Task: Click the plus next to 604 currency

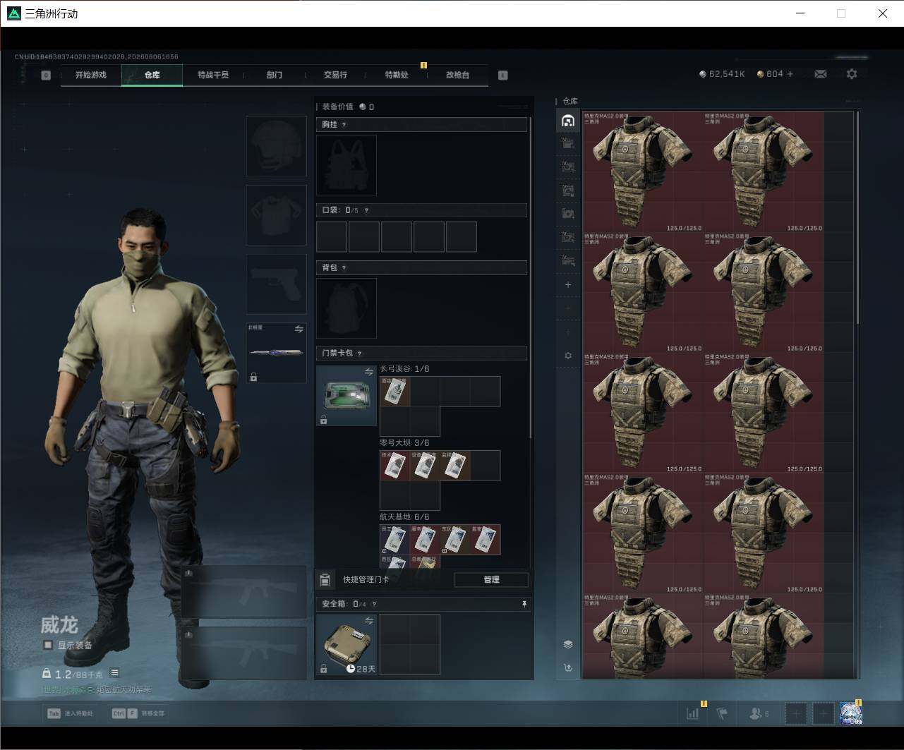Action: coord(790,74)
